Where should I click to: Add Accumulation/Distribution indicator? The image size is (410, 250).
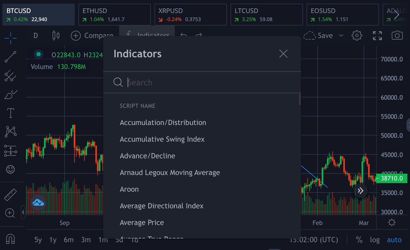pyautogui.click(x=163, y=123)
